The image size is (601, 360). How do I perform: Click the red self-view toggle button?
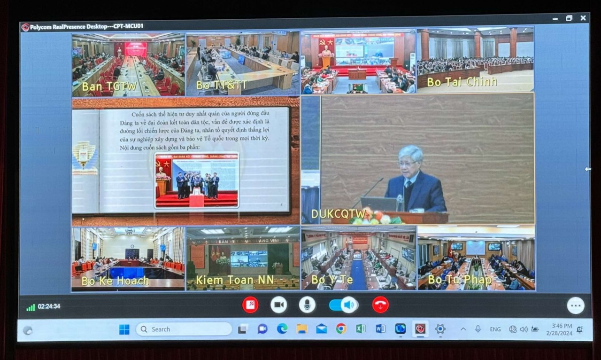tap(250, 305)
